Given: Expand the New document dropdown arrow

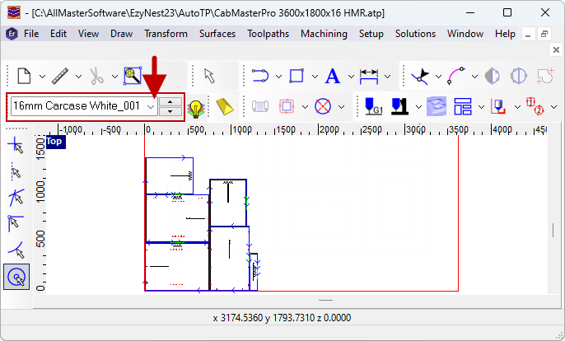Looking at the screenshot, I should tap(41, 77).
